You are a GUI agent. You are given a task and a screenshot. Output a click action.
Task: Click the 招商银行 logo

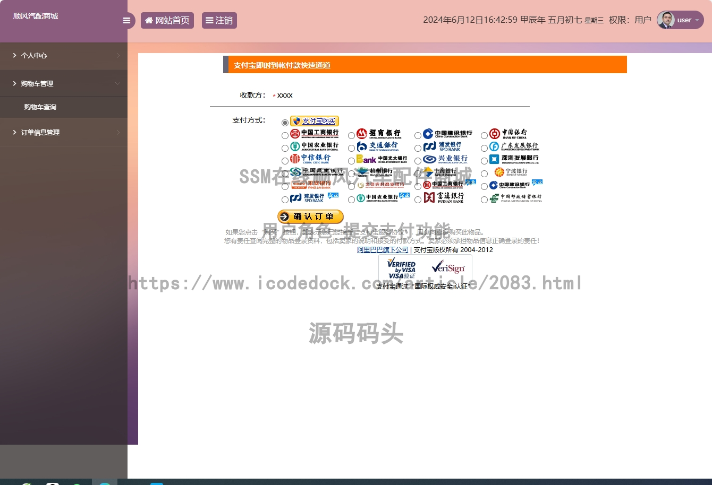tap(379, 133)
